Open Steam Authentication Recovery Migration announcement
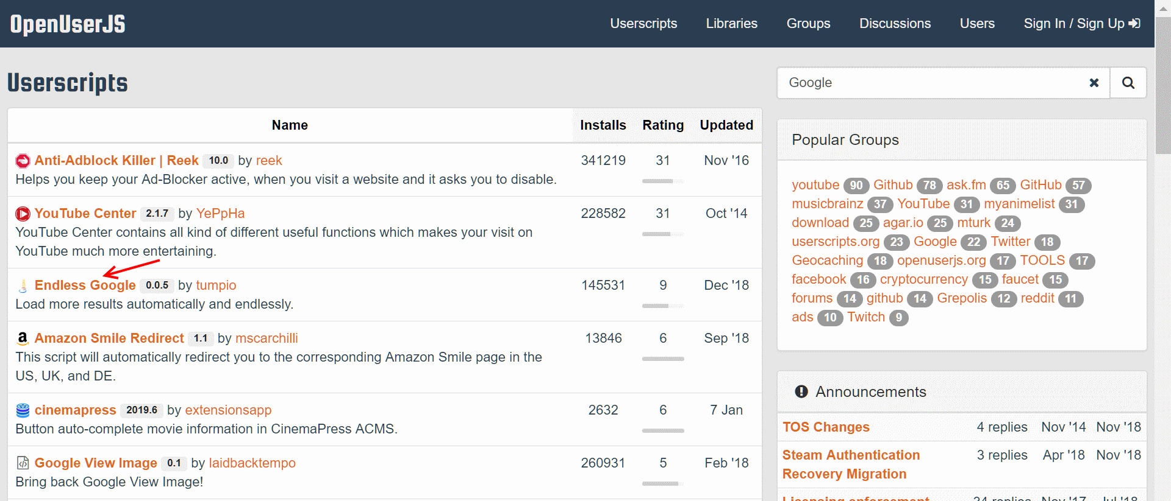The width and height of the screenshot is (1171, 501). coord(851,464)
